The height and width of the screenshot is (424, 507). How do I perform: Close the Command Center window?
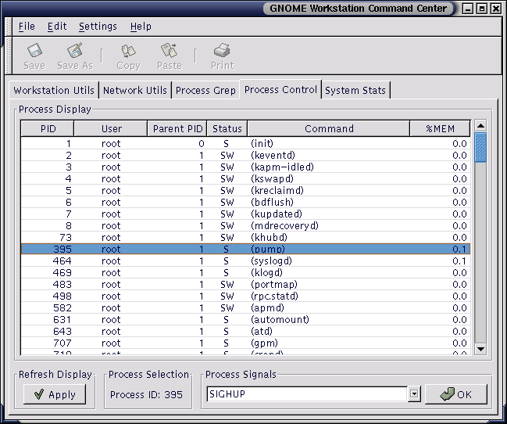496,9
